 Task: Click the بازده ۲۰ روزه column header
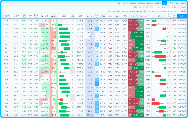click(x=24, y=16)
